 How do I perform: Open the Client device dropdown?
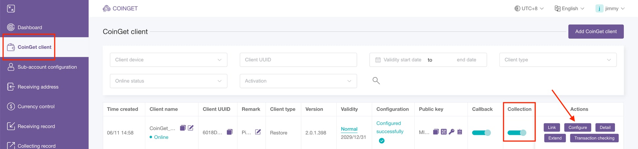(x=168, y=60)
